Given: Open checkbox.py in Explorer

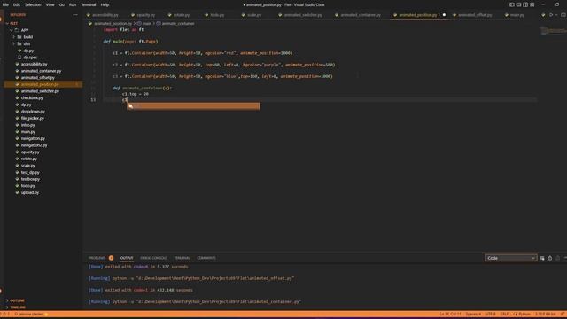Looking at the screenshot, I should (x=32, y=98).
